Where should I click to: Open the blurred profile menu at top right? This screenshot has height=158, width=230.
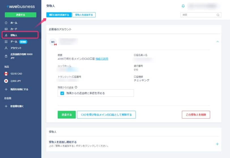pos(203,6)
